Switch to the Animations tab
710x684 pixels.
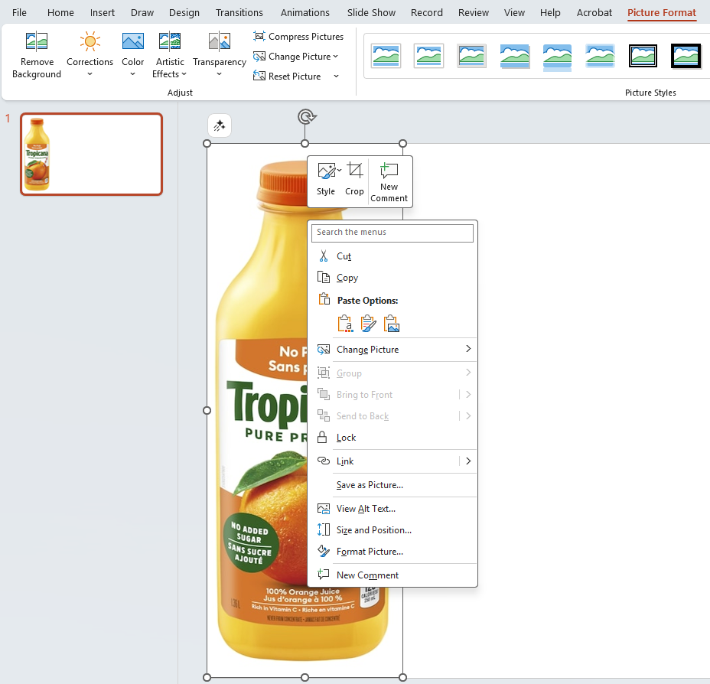tap(305, 13)
